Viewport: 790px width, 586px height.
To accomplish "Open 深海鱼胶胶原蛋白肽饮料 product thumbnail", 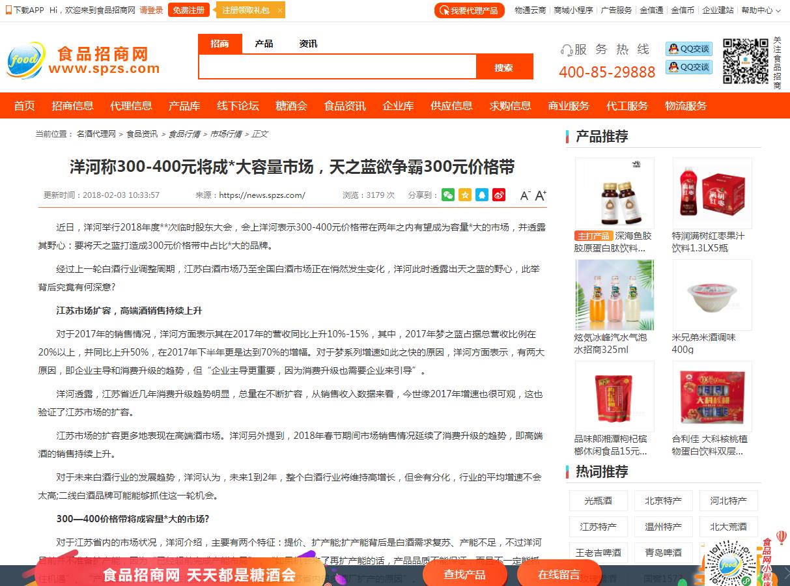I will [615, 193].
